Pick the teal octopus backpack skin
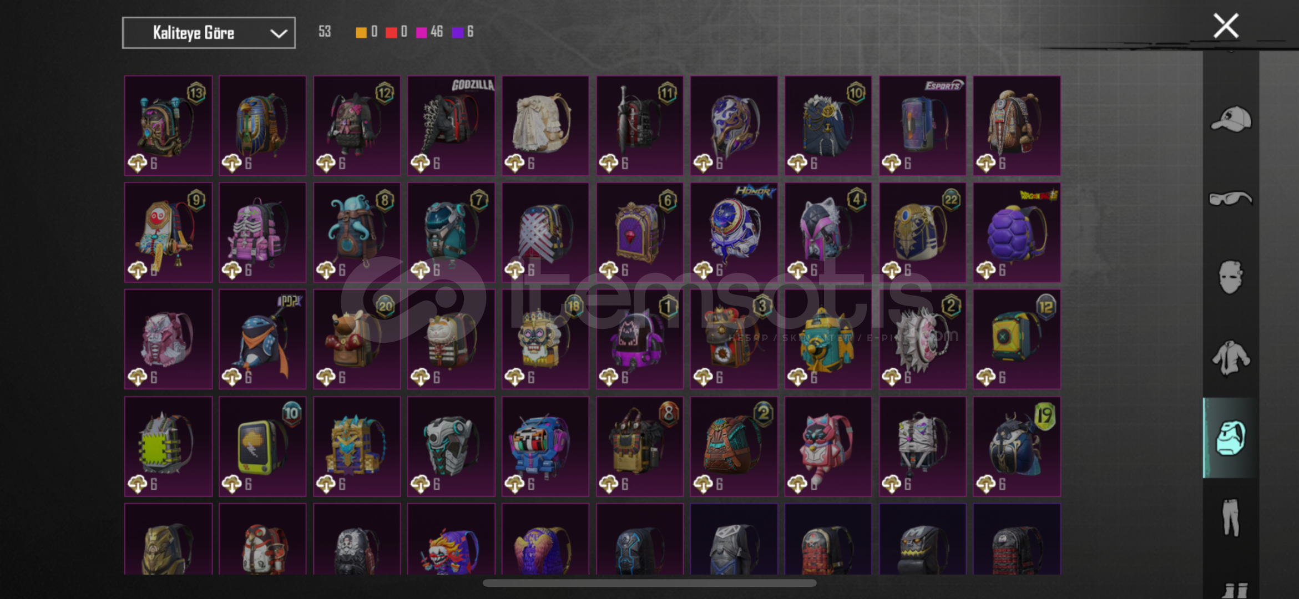This screenshot has height=599, width=1299. coord(357,232)
